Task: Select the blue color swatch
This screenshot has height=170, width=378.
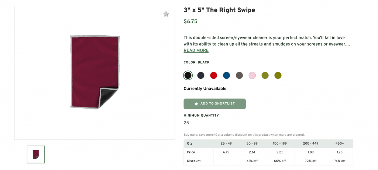Action: click(x=226, y=75)
